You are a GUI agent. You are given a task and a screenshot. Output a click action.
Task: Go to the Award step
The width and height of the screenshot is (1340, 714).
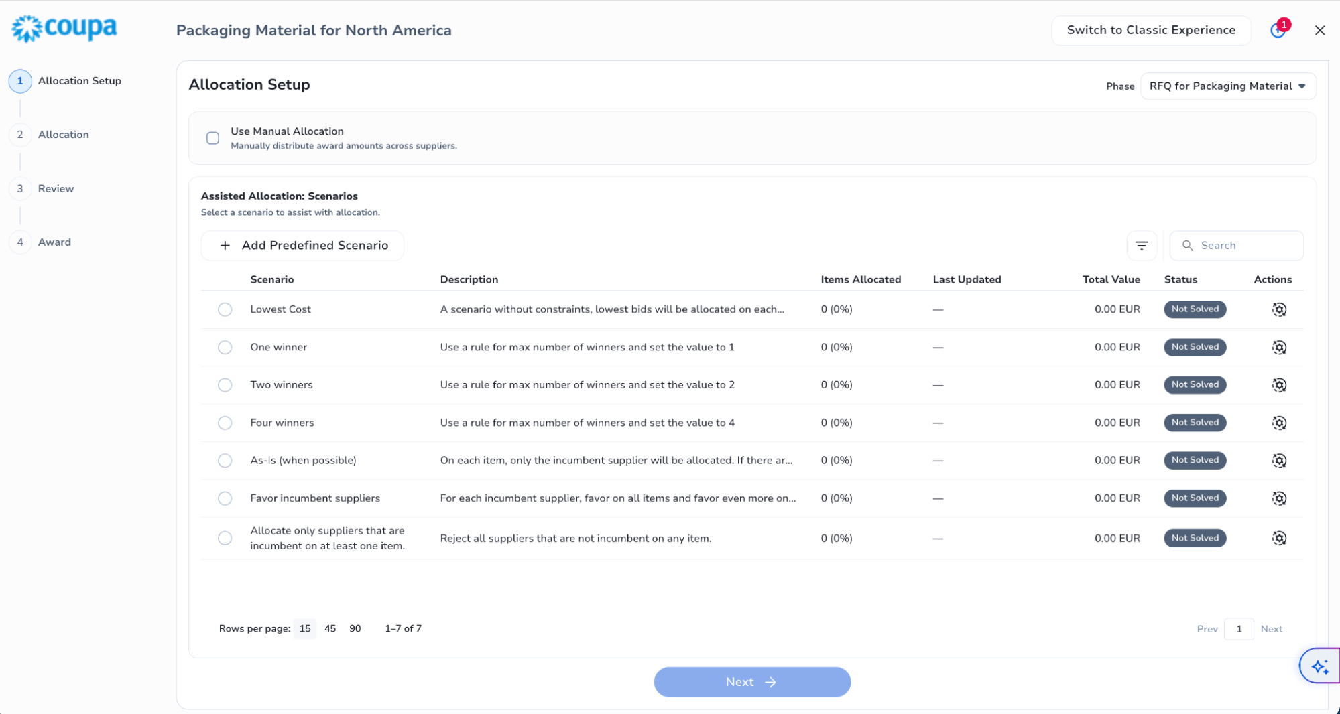(41, 242)
